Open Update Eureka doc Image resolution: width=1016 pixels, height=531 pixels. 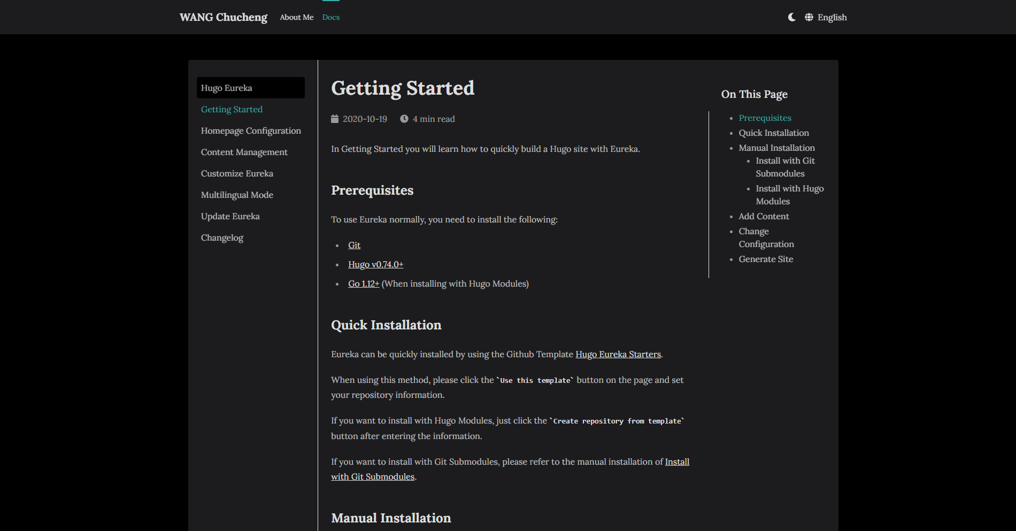(x=230, y=216)
